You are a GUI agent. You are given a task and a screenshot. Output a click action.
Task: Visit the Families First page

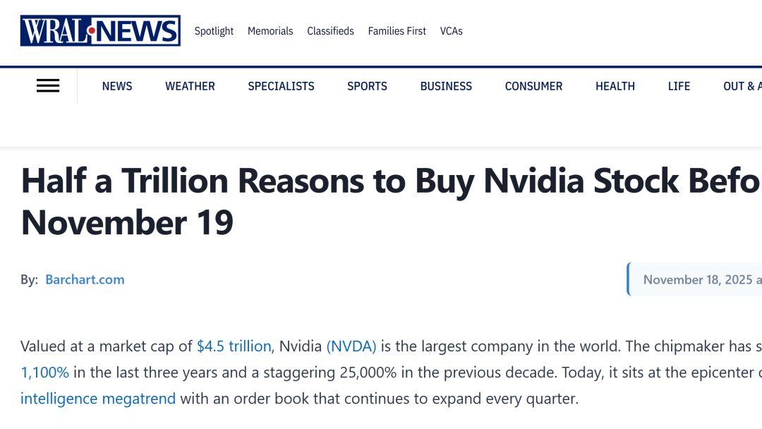[x=397, y=31]
